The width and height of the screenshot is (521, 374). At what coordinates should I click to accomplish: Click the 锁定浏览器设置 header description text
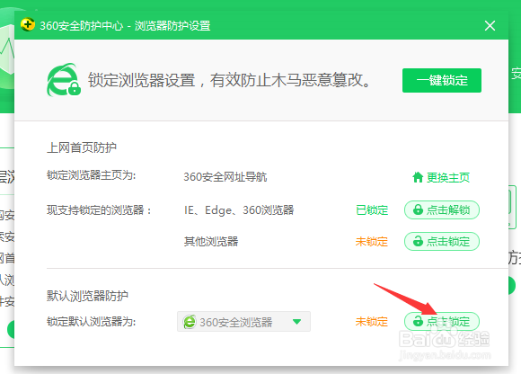(x=229, y=80)
